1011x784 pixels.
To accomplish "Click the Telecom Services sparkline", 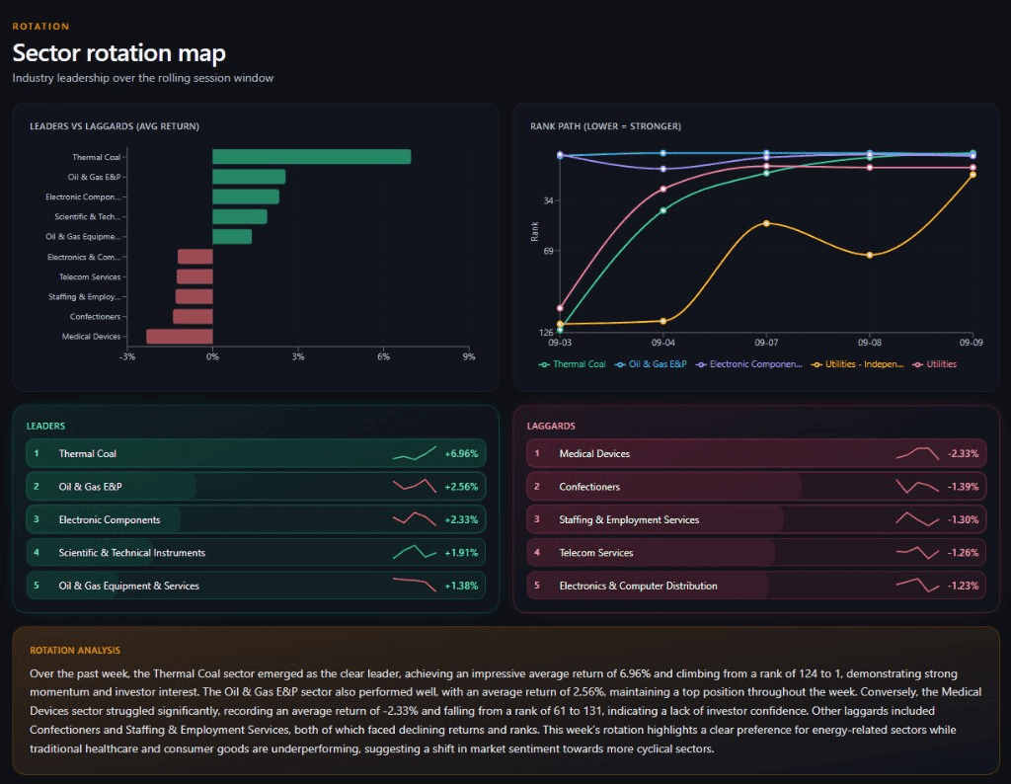I will pos(917,552).
